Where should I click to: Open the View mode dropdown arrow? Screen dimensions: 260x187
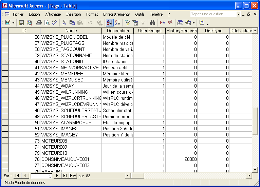tap(13, 23)
